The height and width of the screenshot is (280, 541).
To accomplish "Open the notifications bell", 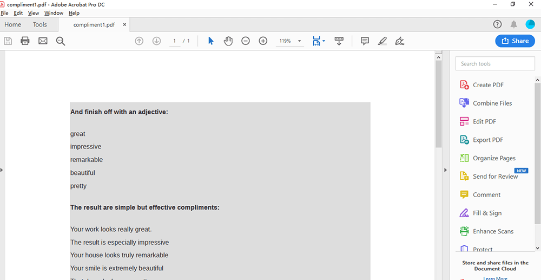I will (513, 24).
